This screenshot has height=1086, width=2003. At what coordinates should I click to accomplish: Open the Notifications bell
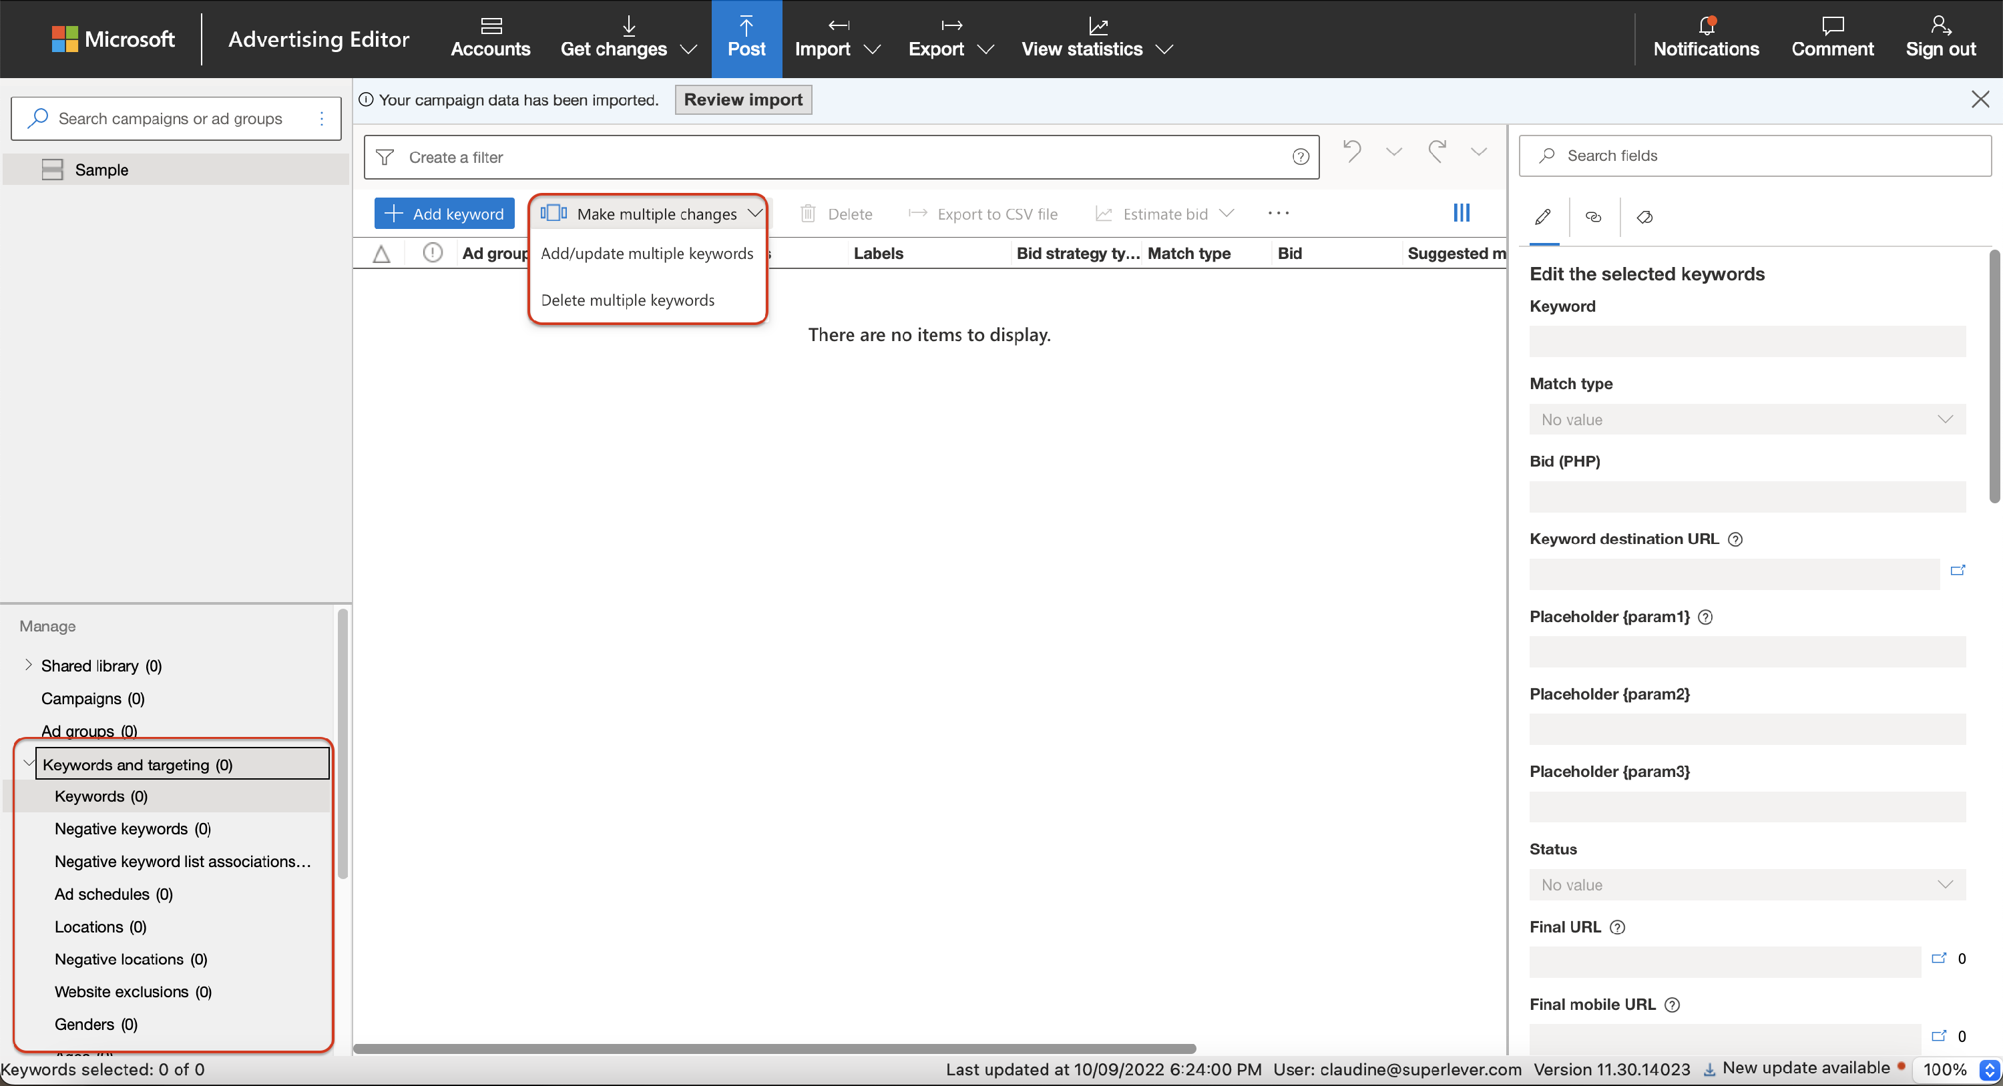1706,27
